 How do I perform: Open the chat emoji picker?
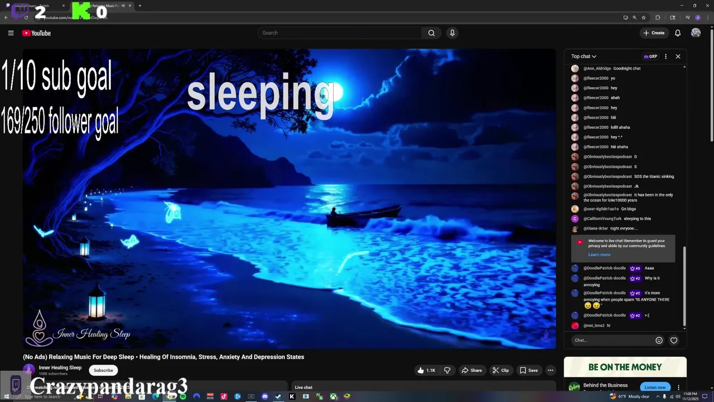tap(659, 340)
